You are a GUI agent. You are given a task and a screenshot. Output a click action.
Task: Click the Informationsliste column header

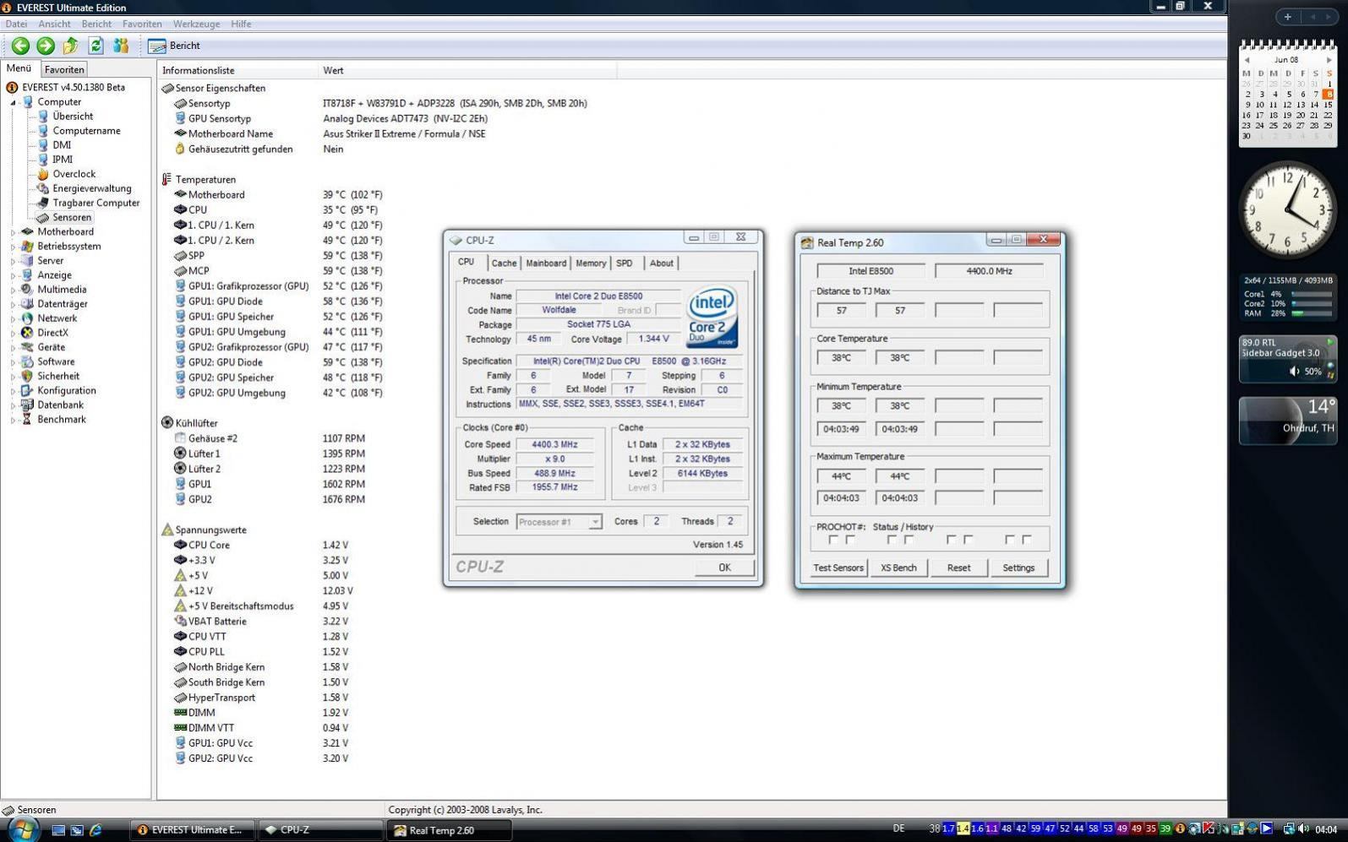(237, 70)
